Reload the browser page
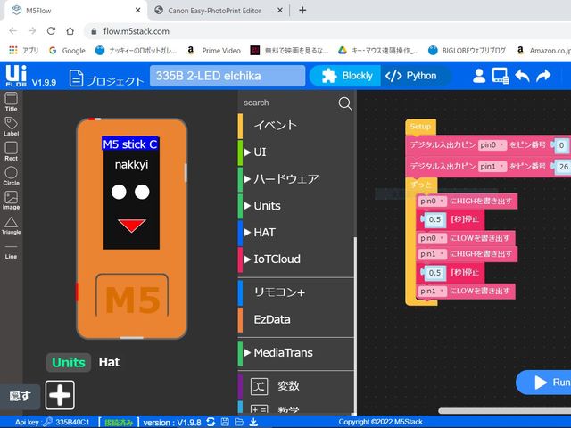The image size is (571, 428). 51,31
